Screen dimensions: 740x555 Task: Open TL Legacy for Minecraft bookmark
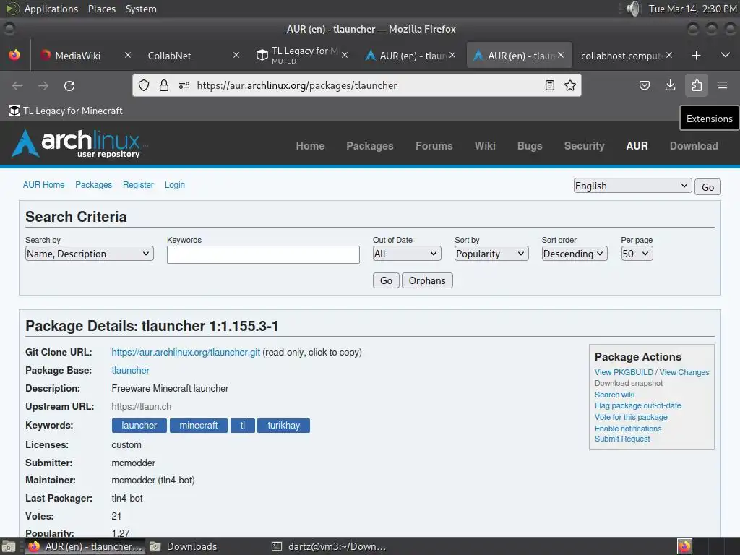pyautogui.click(x=66, y=111)
